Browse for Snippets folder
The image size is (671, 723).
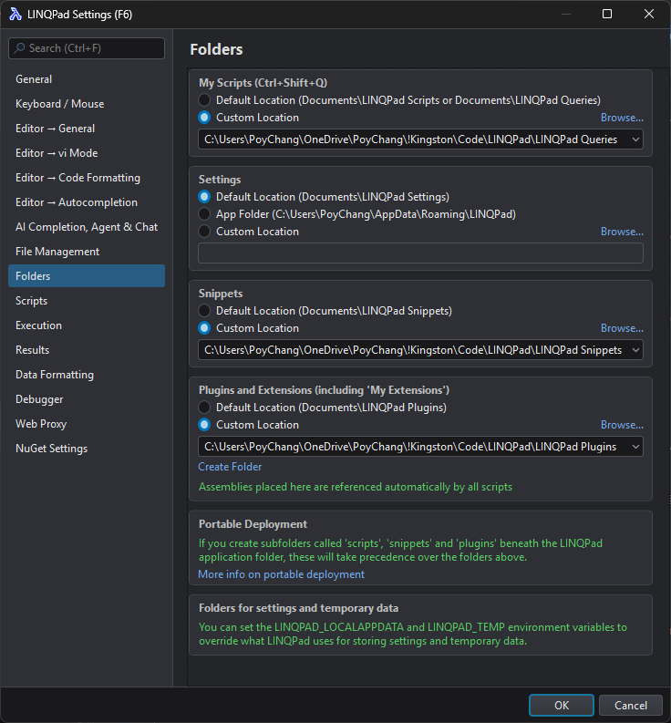tap(622, 328)
